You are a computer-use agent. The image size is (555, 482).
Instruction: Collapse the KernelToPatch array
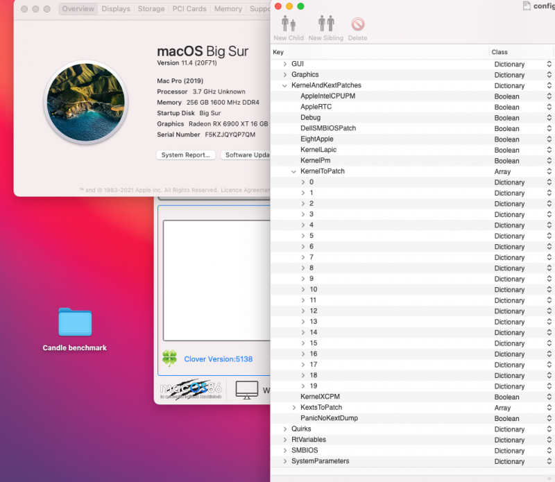(294, 171)
